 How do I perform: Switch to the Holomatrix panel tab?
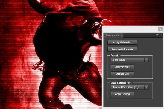point(113,35)
